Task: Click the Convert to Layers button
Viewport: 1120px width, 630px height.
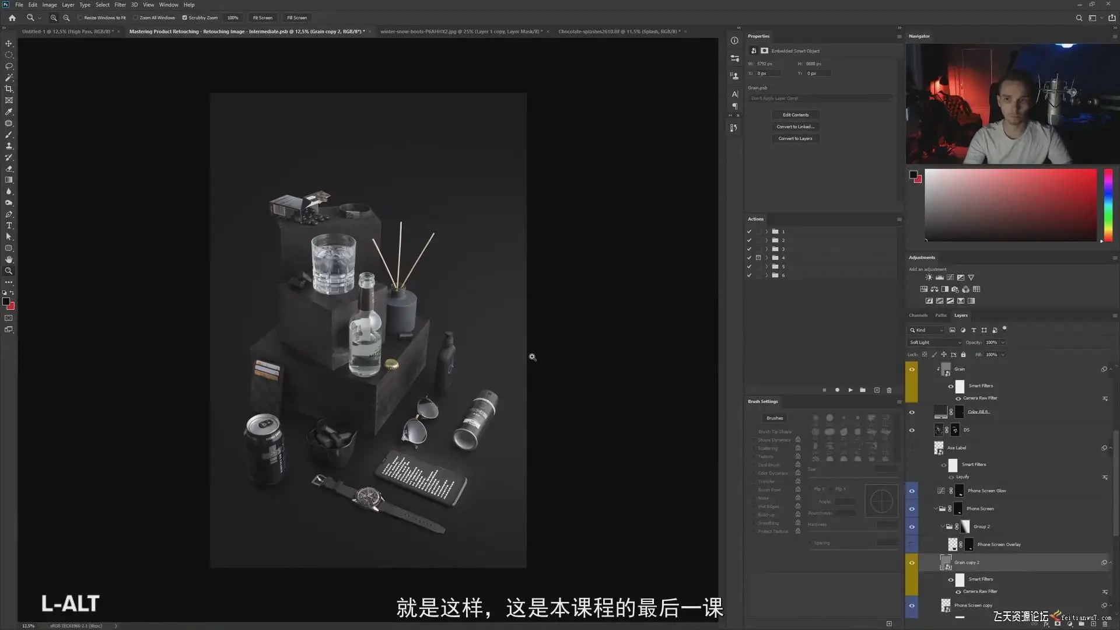Action: [795, 138]
